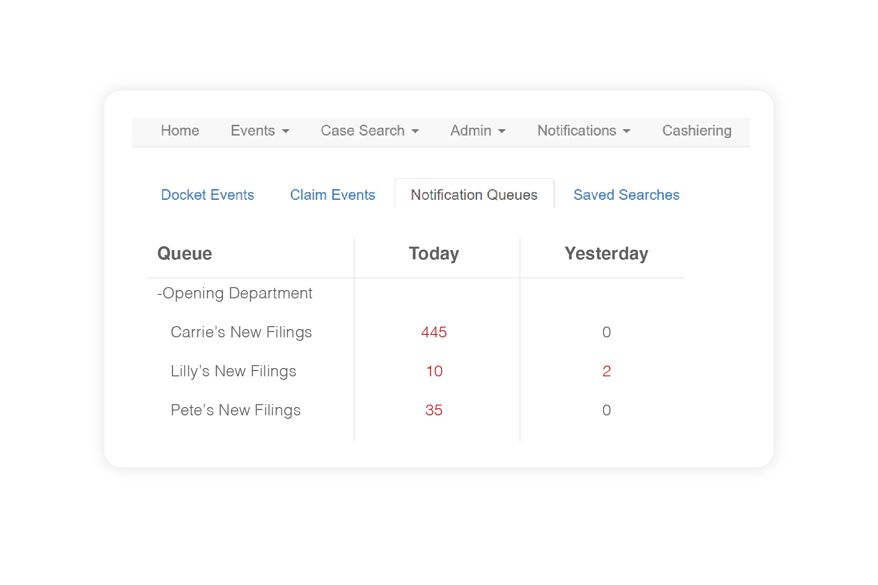
Task: Switch to the Claim Events tab
Action: click(x=332, y=195)
